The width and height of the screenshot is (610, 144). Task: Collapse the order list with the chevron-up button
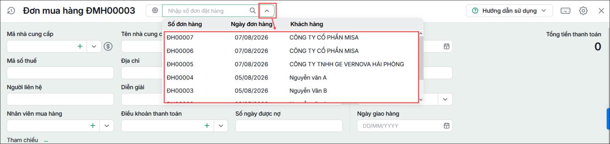267,11
